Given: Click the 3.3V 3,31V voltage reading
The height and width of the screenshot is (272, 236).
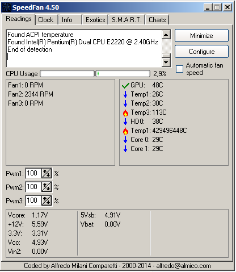Looking at the screenshot, I should point(28,233).
